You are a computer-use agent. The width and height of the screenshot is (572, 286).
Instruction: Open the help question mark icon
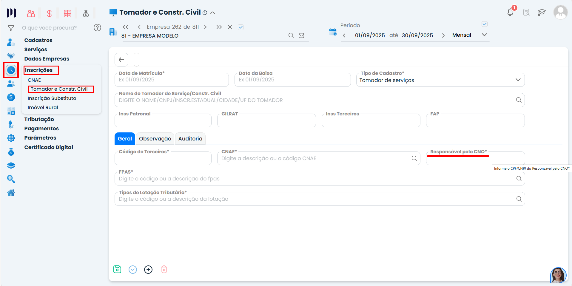[x=97, y=28]
